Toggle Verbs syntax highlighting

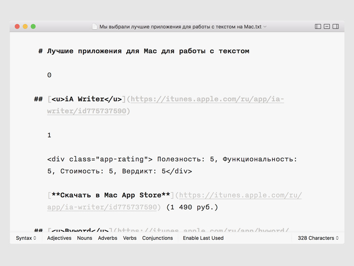point(130,238)
